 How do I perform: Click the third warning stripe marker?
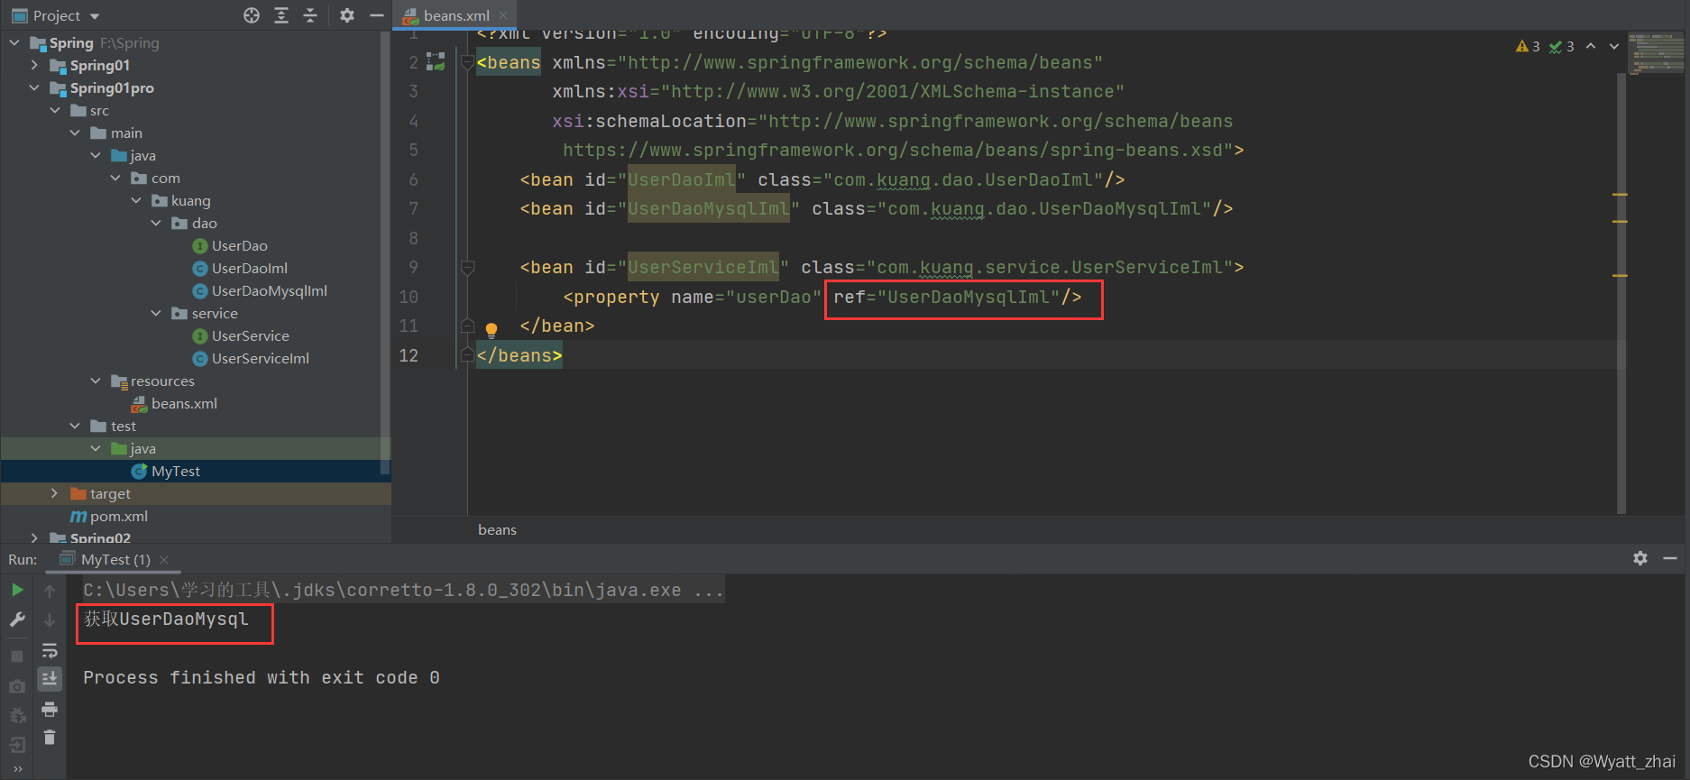point(1620,275)
